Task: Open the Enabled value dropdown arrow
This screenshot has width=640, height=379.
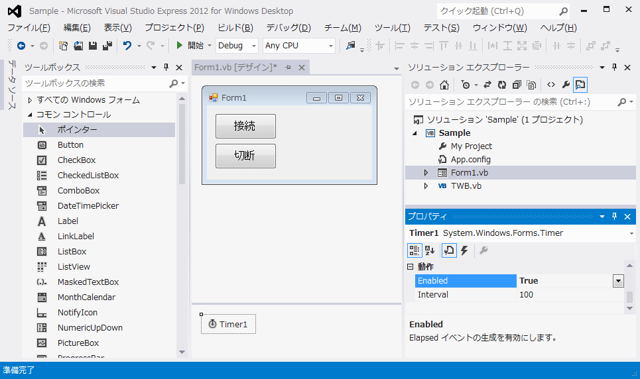Action: click(x=618, y=281)
